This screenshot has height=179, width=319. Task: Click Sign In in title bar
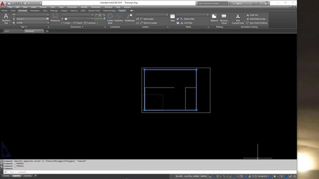click(x=239, y=3)
